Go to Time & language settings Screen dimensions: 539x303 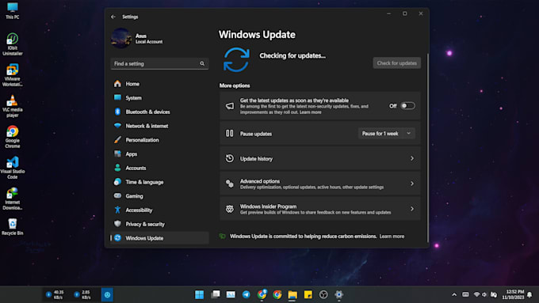pos(160,182)
